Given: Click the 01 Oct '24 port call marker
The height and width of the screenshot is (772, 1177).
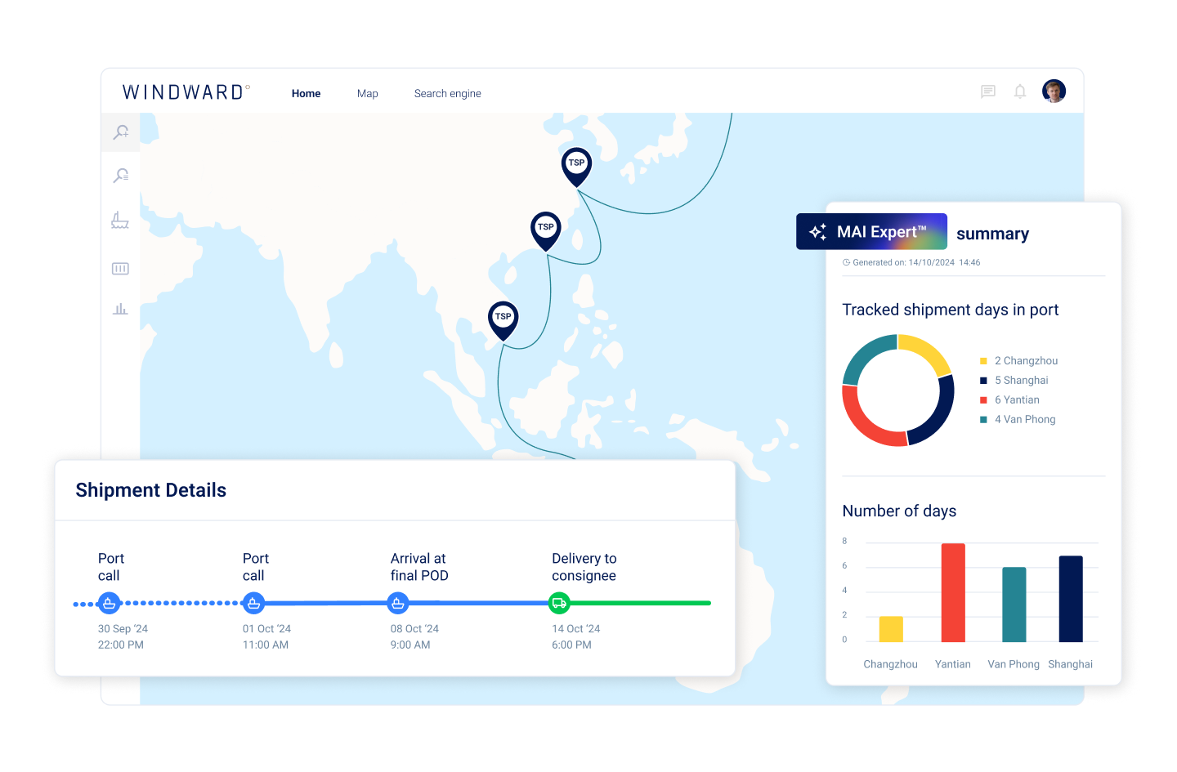Looking at the screenshot, I should pyautogui.click(x=253, y=604).
